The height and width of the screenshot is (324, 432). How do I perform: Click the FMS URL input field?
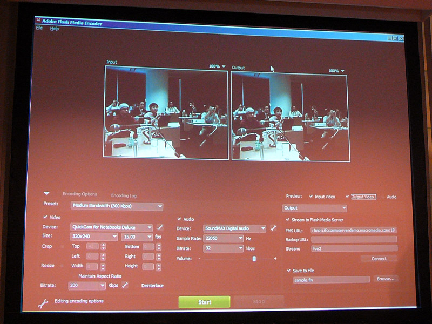(x=354, y=230)
